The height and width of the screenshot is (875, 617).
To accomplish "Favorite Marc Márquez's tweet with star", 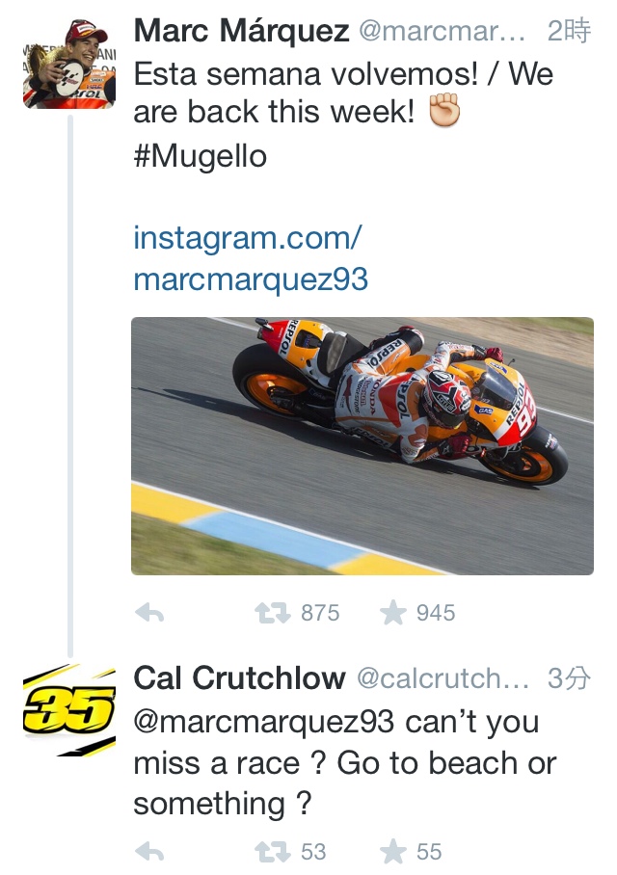I will click(392, 613).
